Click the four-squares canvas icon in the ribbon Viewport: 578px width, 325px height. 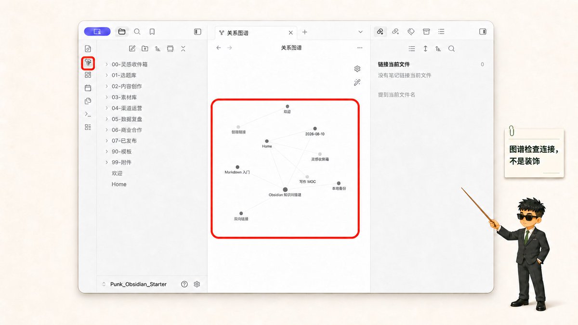click(88, 75)
